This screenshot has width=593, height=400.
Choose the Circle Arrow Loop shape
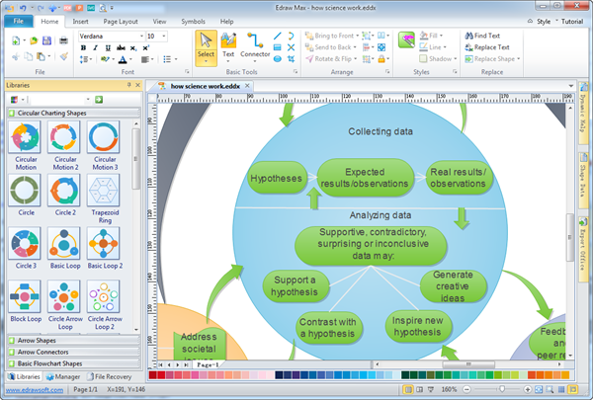coord(64,297)
